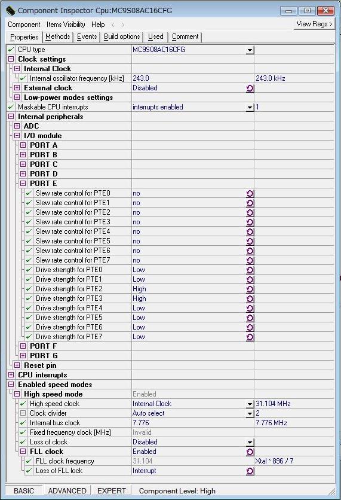341x500 pixels.
Task: Open Loss of clock dropdown
Action: tap(250, 442)
